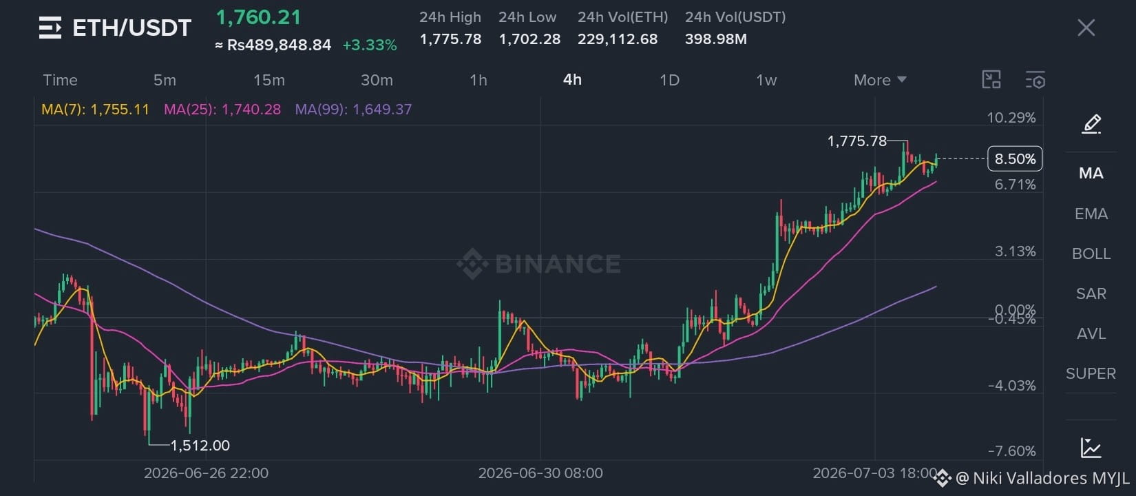Click the -7.60% axis label
Image resolution: width=1136 pixels, height=496 pixels.
(x=1011, y=451)
